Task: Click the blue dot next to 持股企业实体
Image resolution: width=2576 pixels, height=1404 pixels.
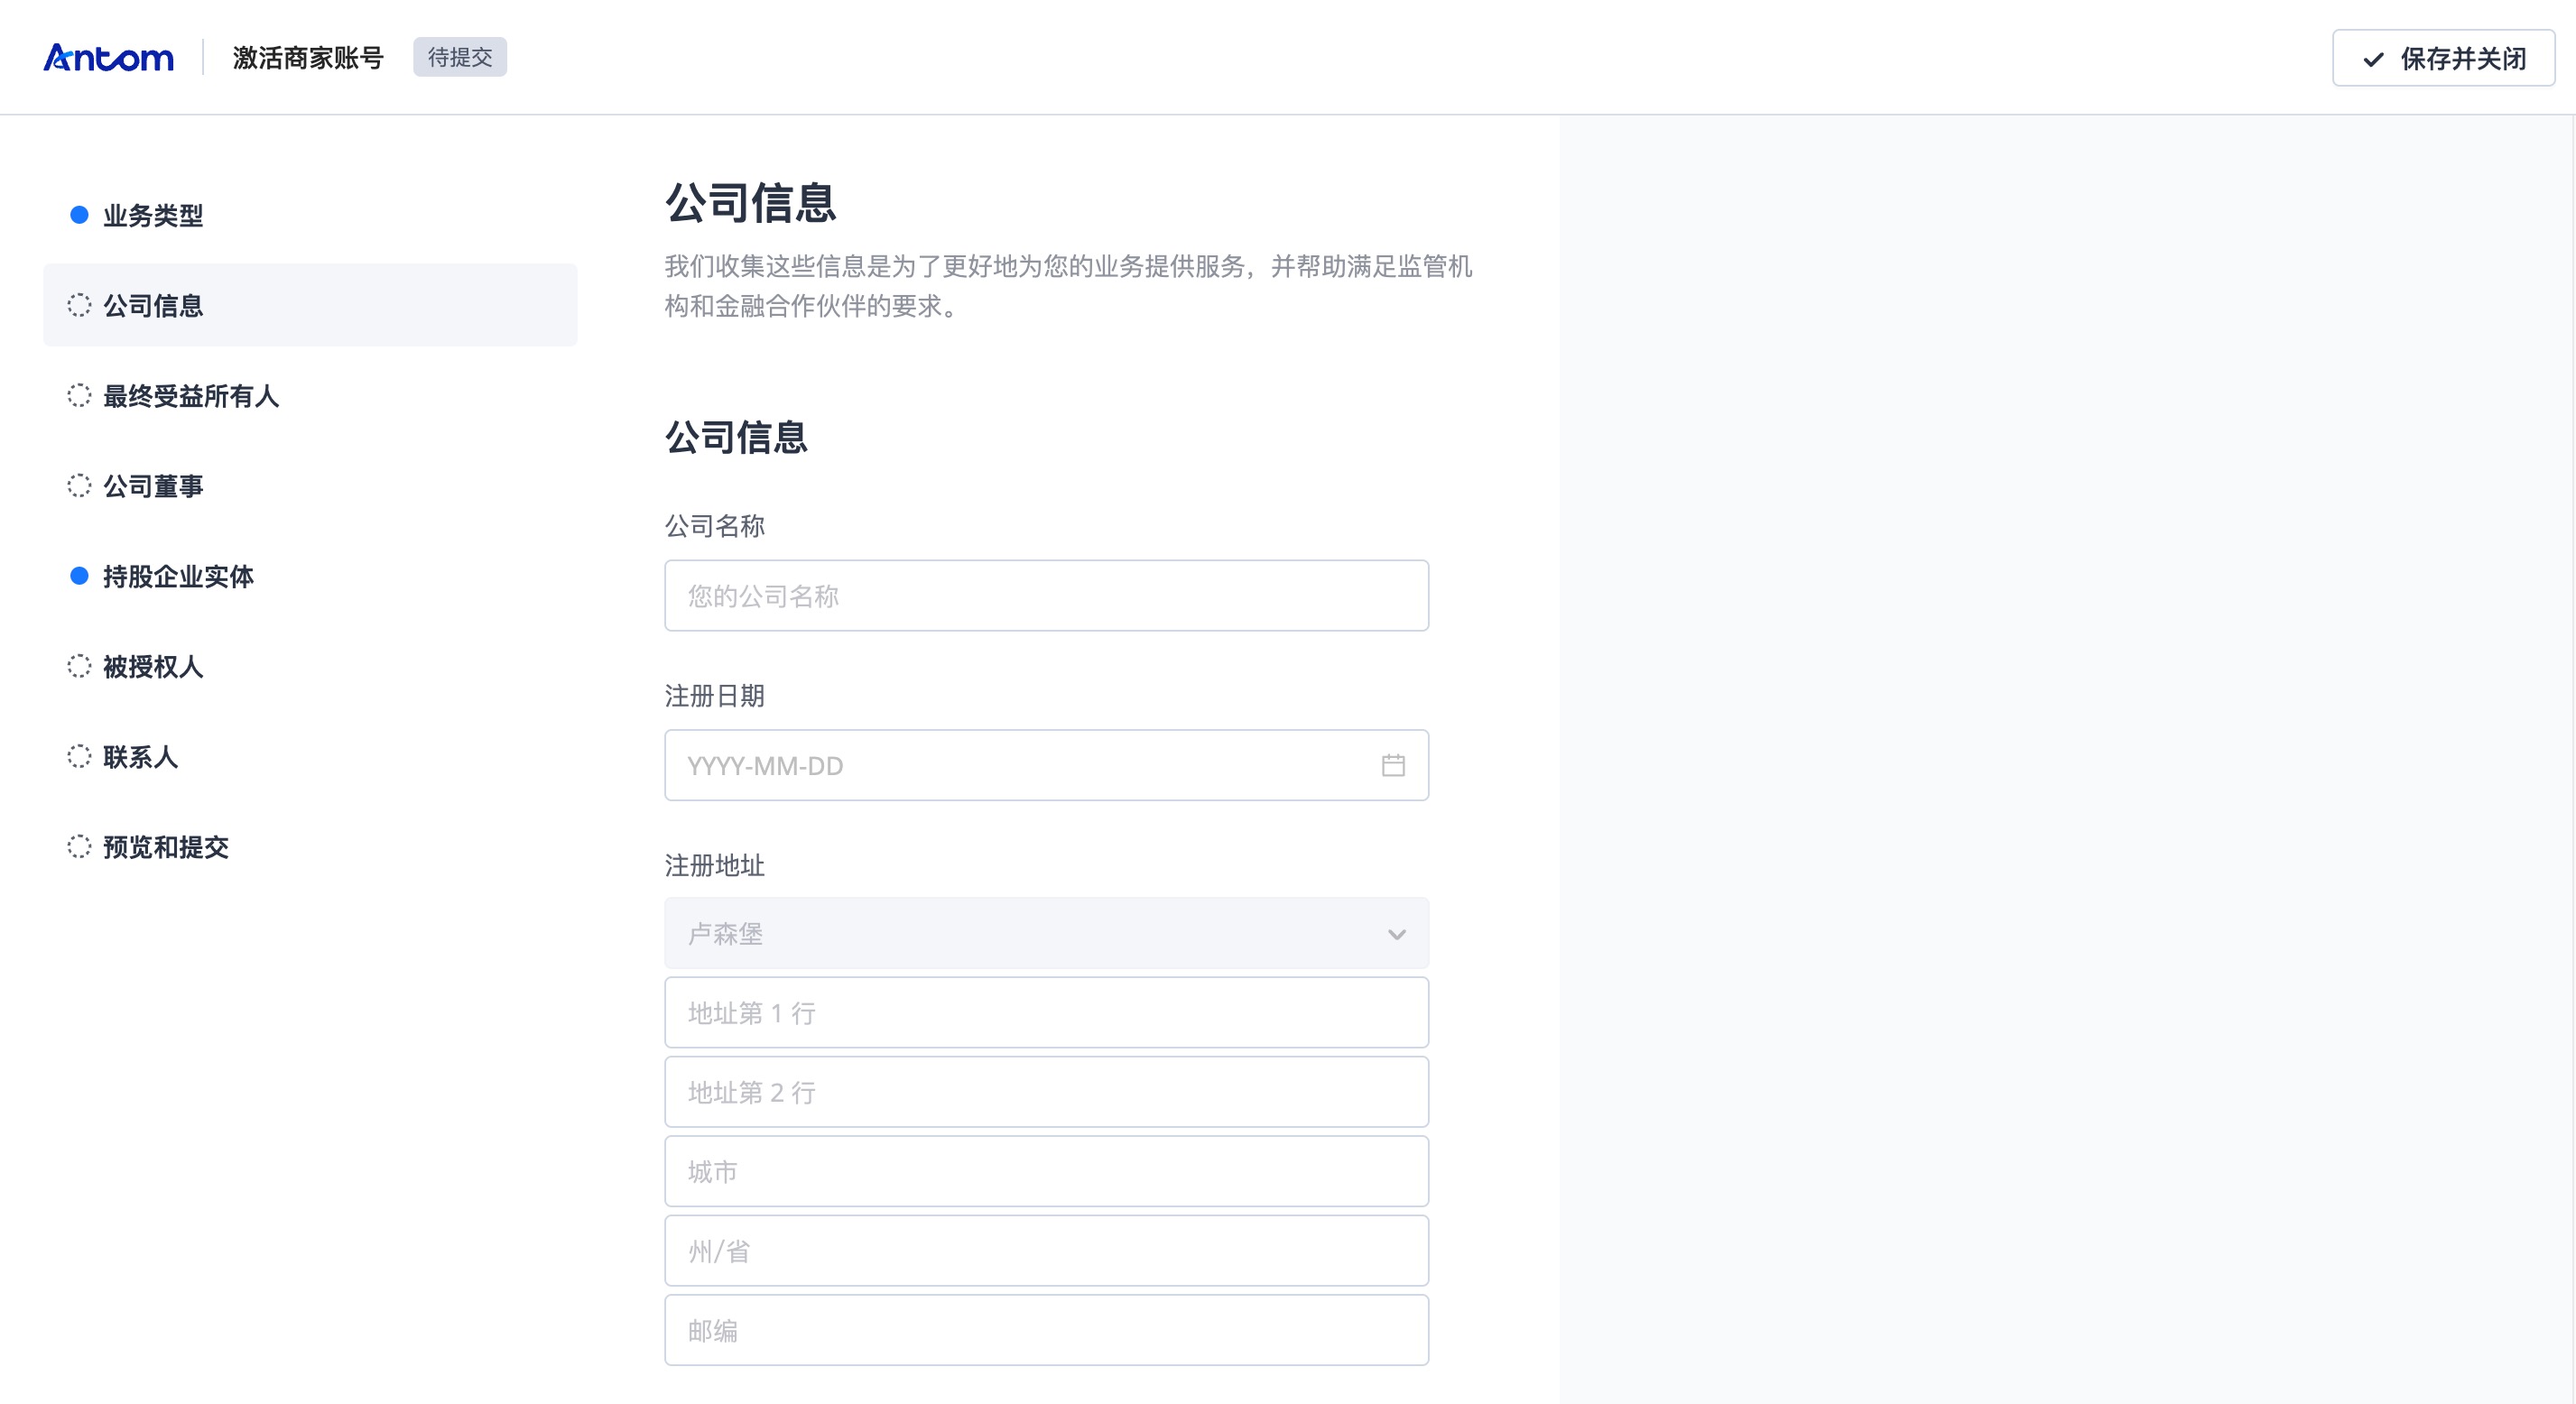Action: (79, 576)
